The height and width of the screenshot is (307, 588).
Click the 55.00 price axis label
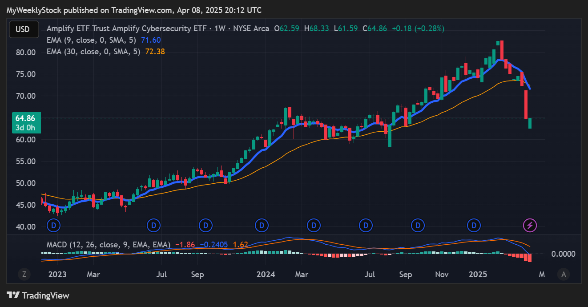click(x=25, y=162)
